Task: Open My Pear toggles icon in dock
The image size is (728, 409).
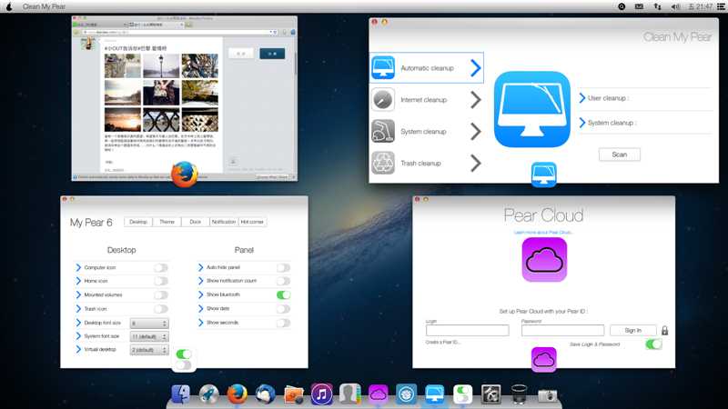Action: point(462,394)
